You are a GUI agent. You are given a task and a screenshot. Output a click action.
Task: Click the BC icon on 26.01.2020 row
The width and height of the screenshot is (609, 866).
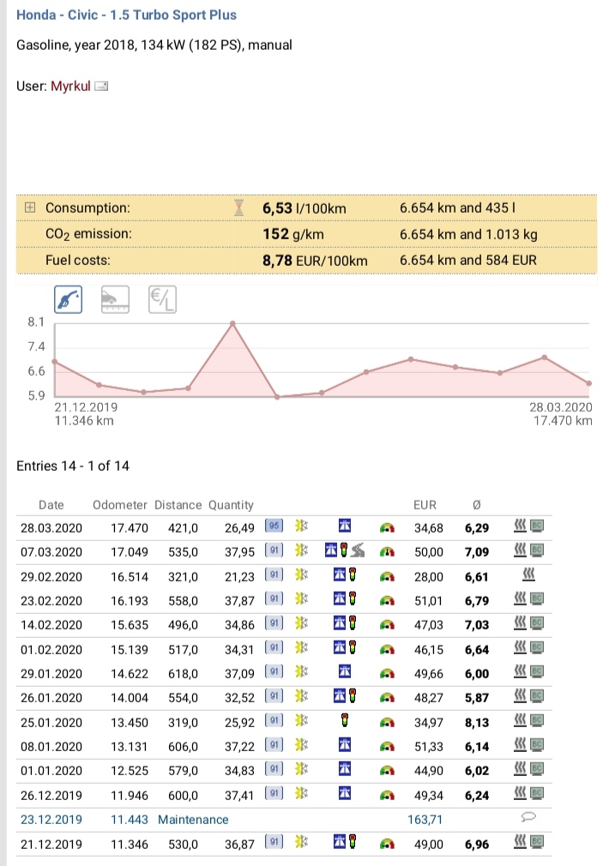point(537,696)
